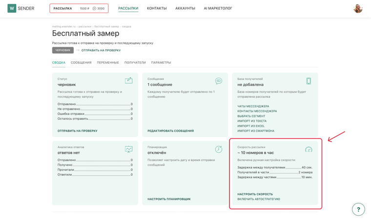Click Настроить планировщик link
This screenshot has height=223, width=371.
[x=169, y=199]
